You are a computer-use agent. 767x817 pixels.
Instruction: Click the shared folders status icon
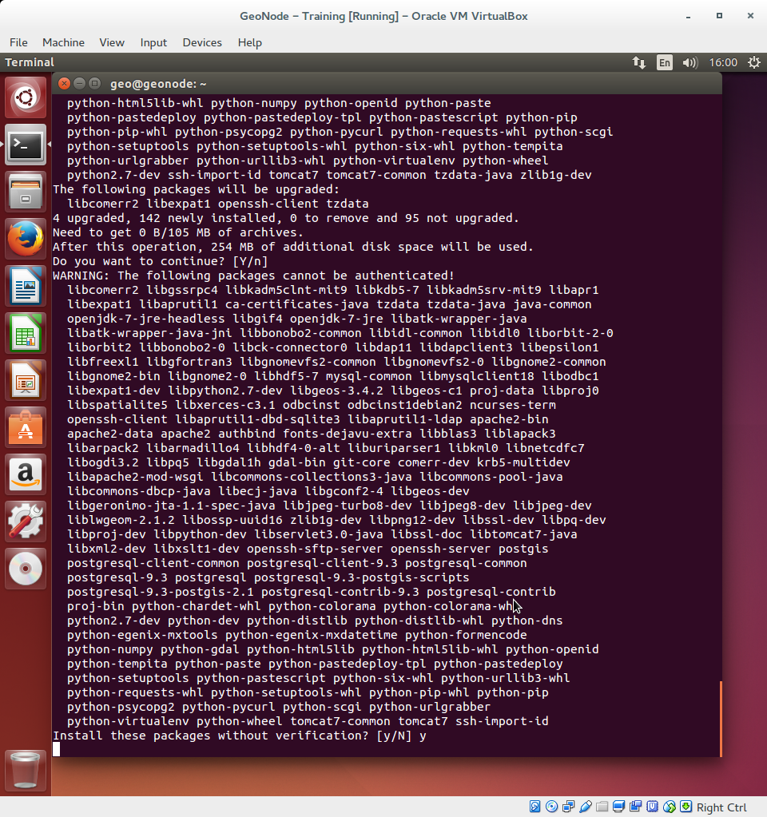(x=602, y=807)
